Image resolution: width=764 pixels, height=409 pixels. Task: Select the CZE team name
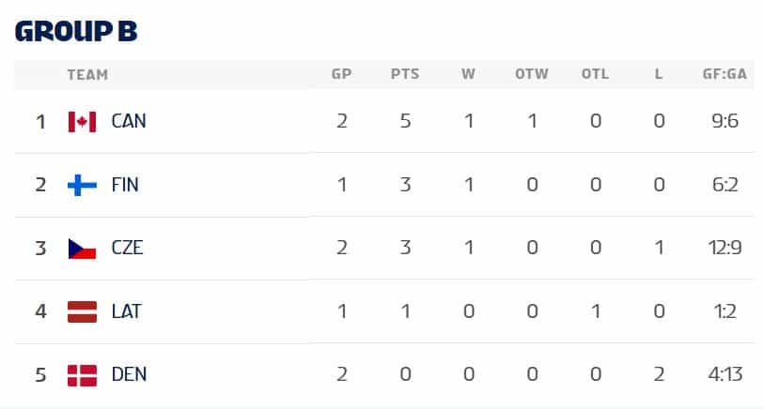tap(127, 248)
